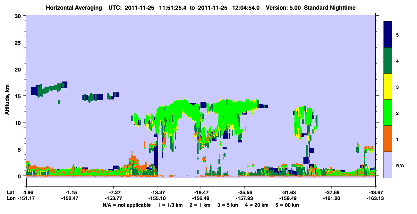
Task: Click the lavender N/A colorbar segment
Action: click(x=388, y=164)
